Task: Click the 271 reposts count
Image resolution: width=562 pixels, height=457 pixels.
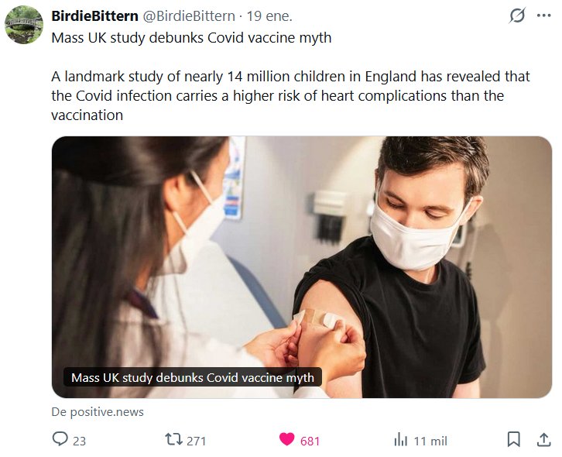Action: click(197, 441)
